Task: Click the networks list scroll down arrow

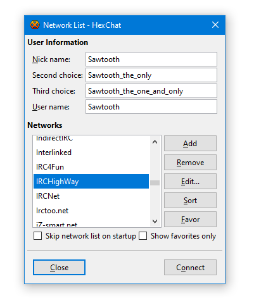Action: [x=155, y=221]
